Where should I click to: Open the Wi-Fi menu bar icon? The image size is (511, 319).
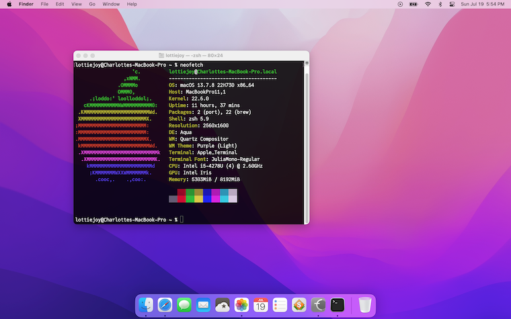tap(428, 4)
